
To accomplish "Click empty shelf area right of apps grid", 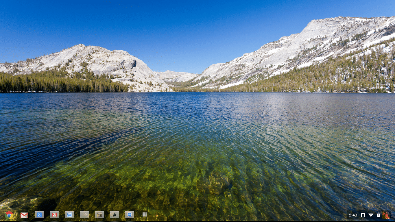I will 231,215.
